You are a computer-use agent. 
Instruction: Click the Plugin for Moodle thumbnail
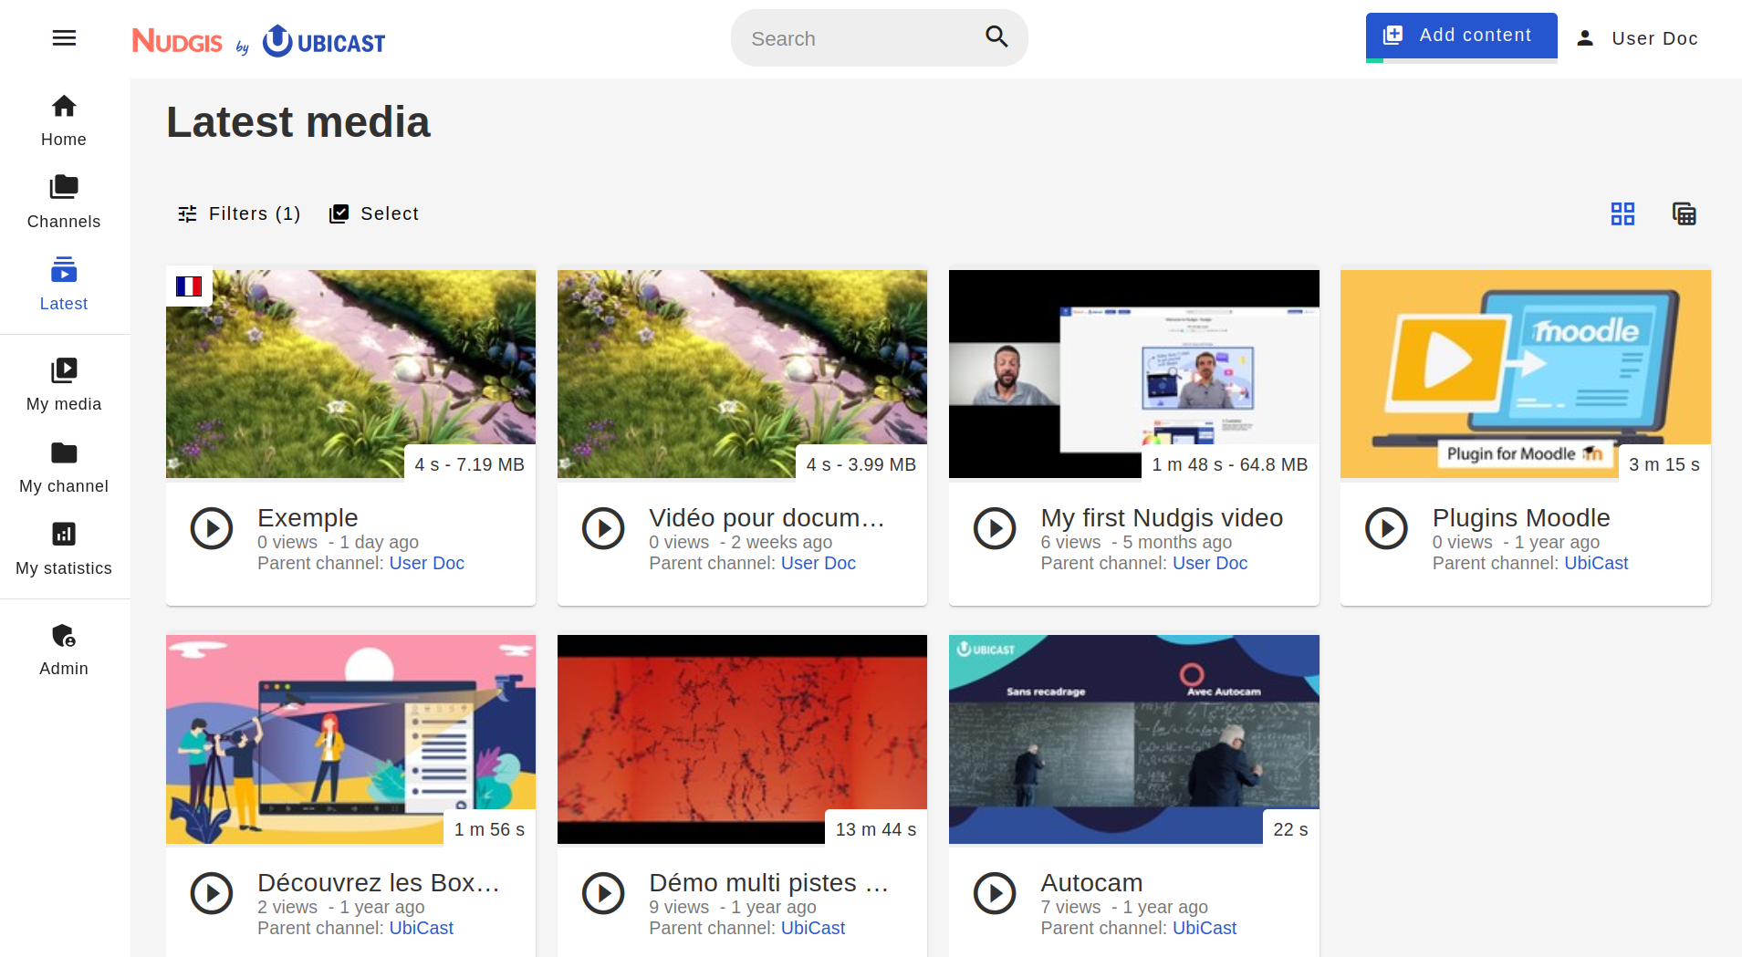point(1525,374)
